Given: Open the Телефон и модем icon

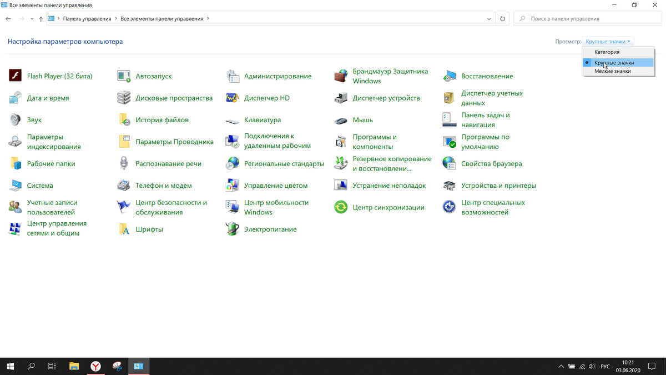Looking at the screenshot, I should (x=124, y=185).
